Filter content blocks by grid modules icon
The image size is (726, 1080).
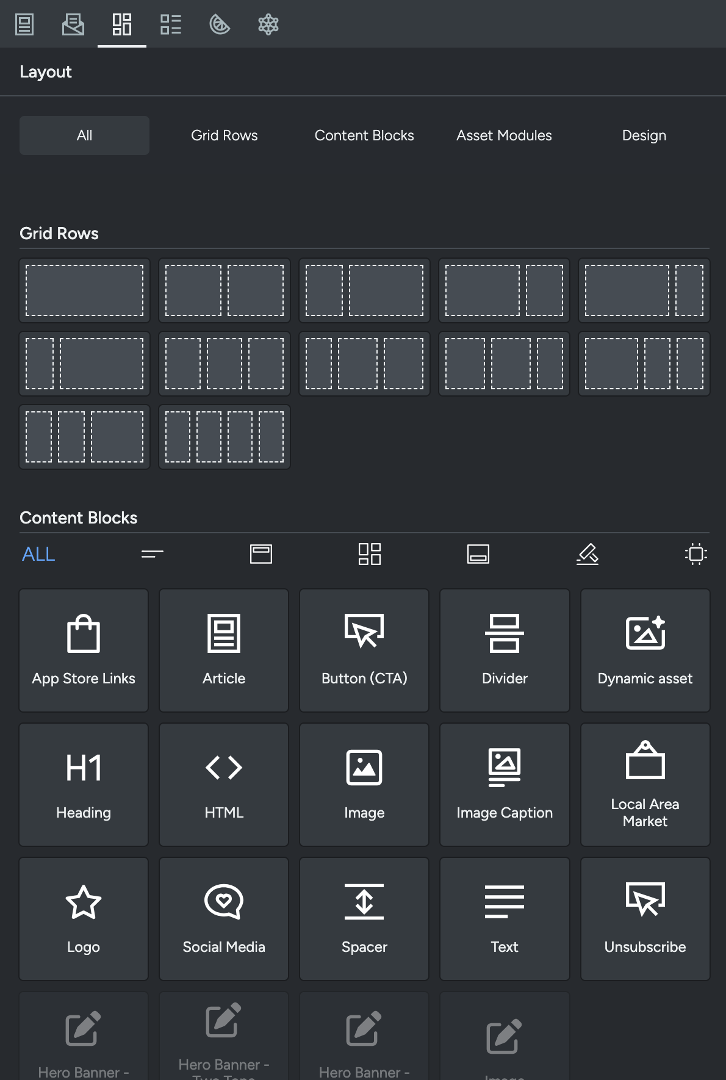(370, 554)
